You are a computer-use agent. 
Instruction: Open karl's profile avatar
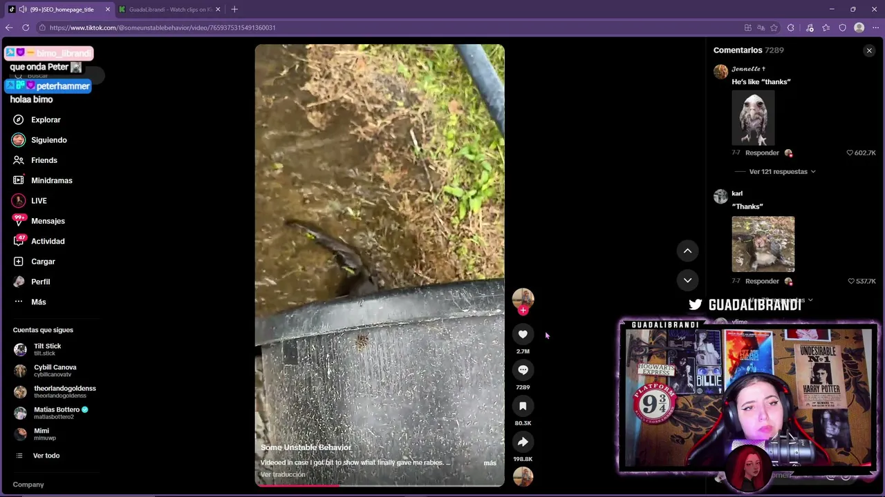point(720,197)
